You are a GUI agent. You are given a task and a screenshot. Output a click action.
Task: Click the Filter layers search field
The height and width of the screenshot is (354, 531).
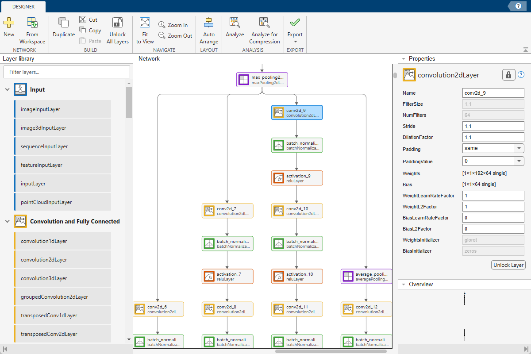66,72
